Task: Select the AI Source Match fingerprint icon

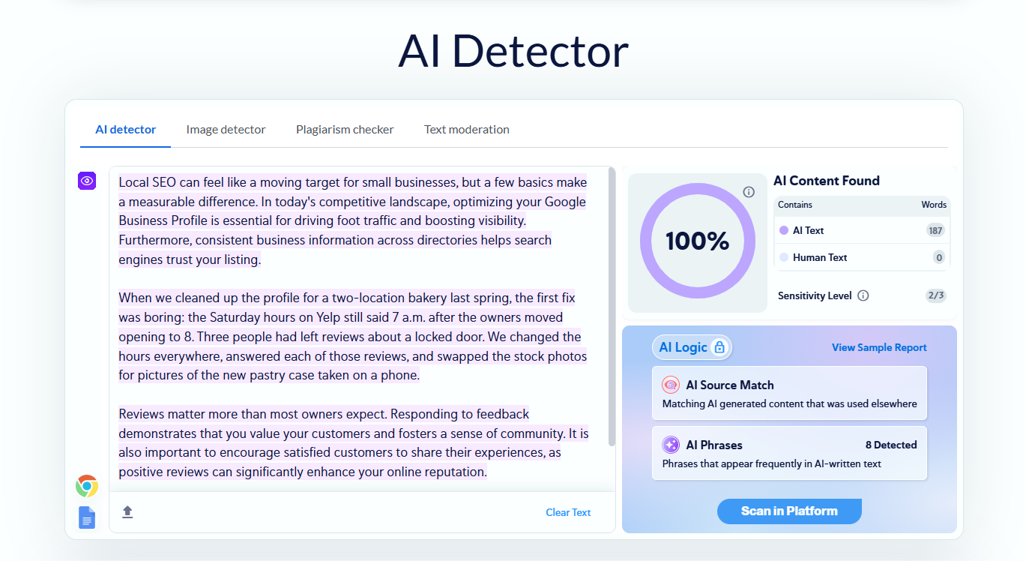Action: tap(671, 385)
